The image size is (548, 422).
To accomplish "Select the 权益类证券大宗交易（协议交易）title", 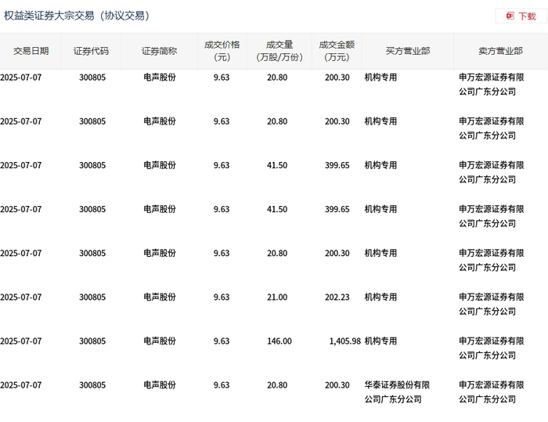I will point(77,16).
